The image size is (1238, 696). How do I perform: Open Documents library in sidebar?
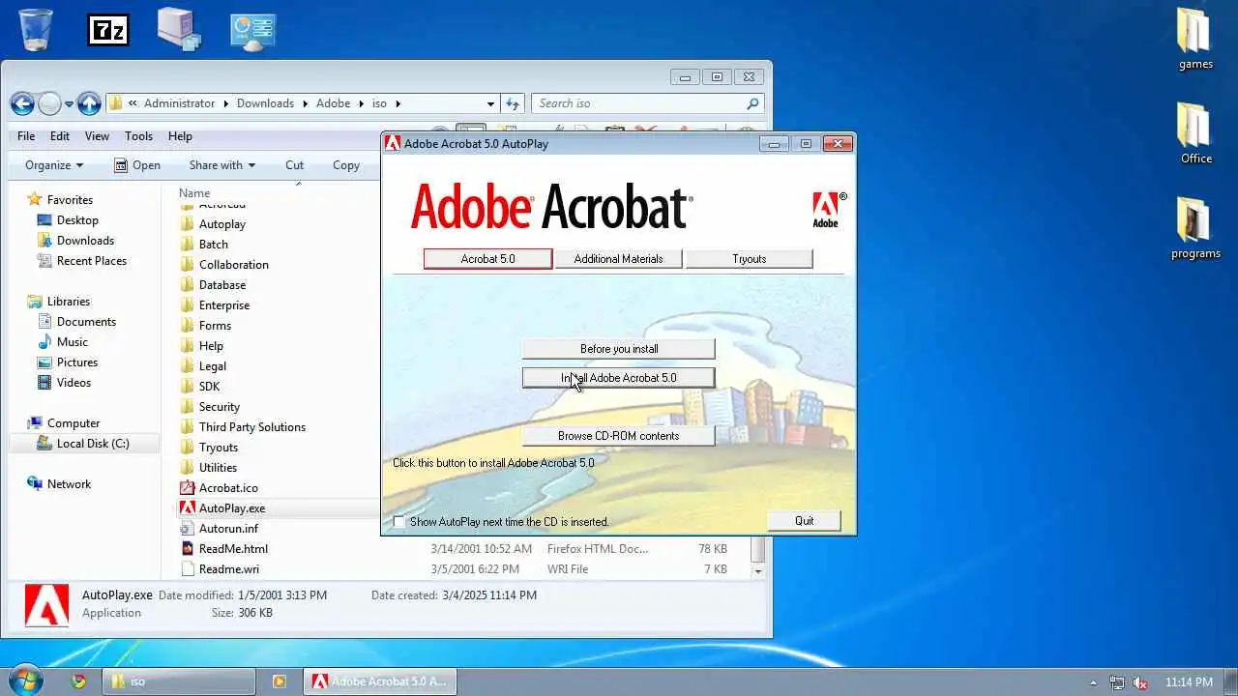pyautogui.click(x=76, y=322)
